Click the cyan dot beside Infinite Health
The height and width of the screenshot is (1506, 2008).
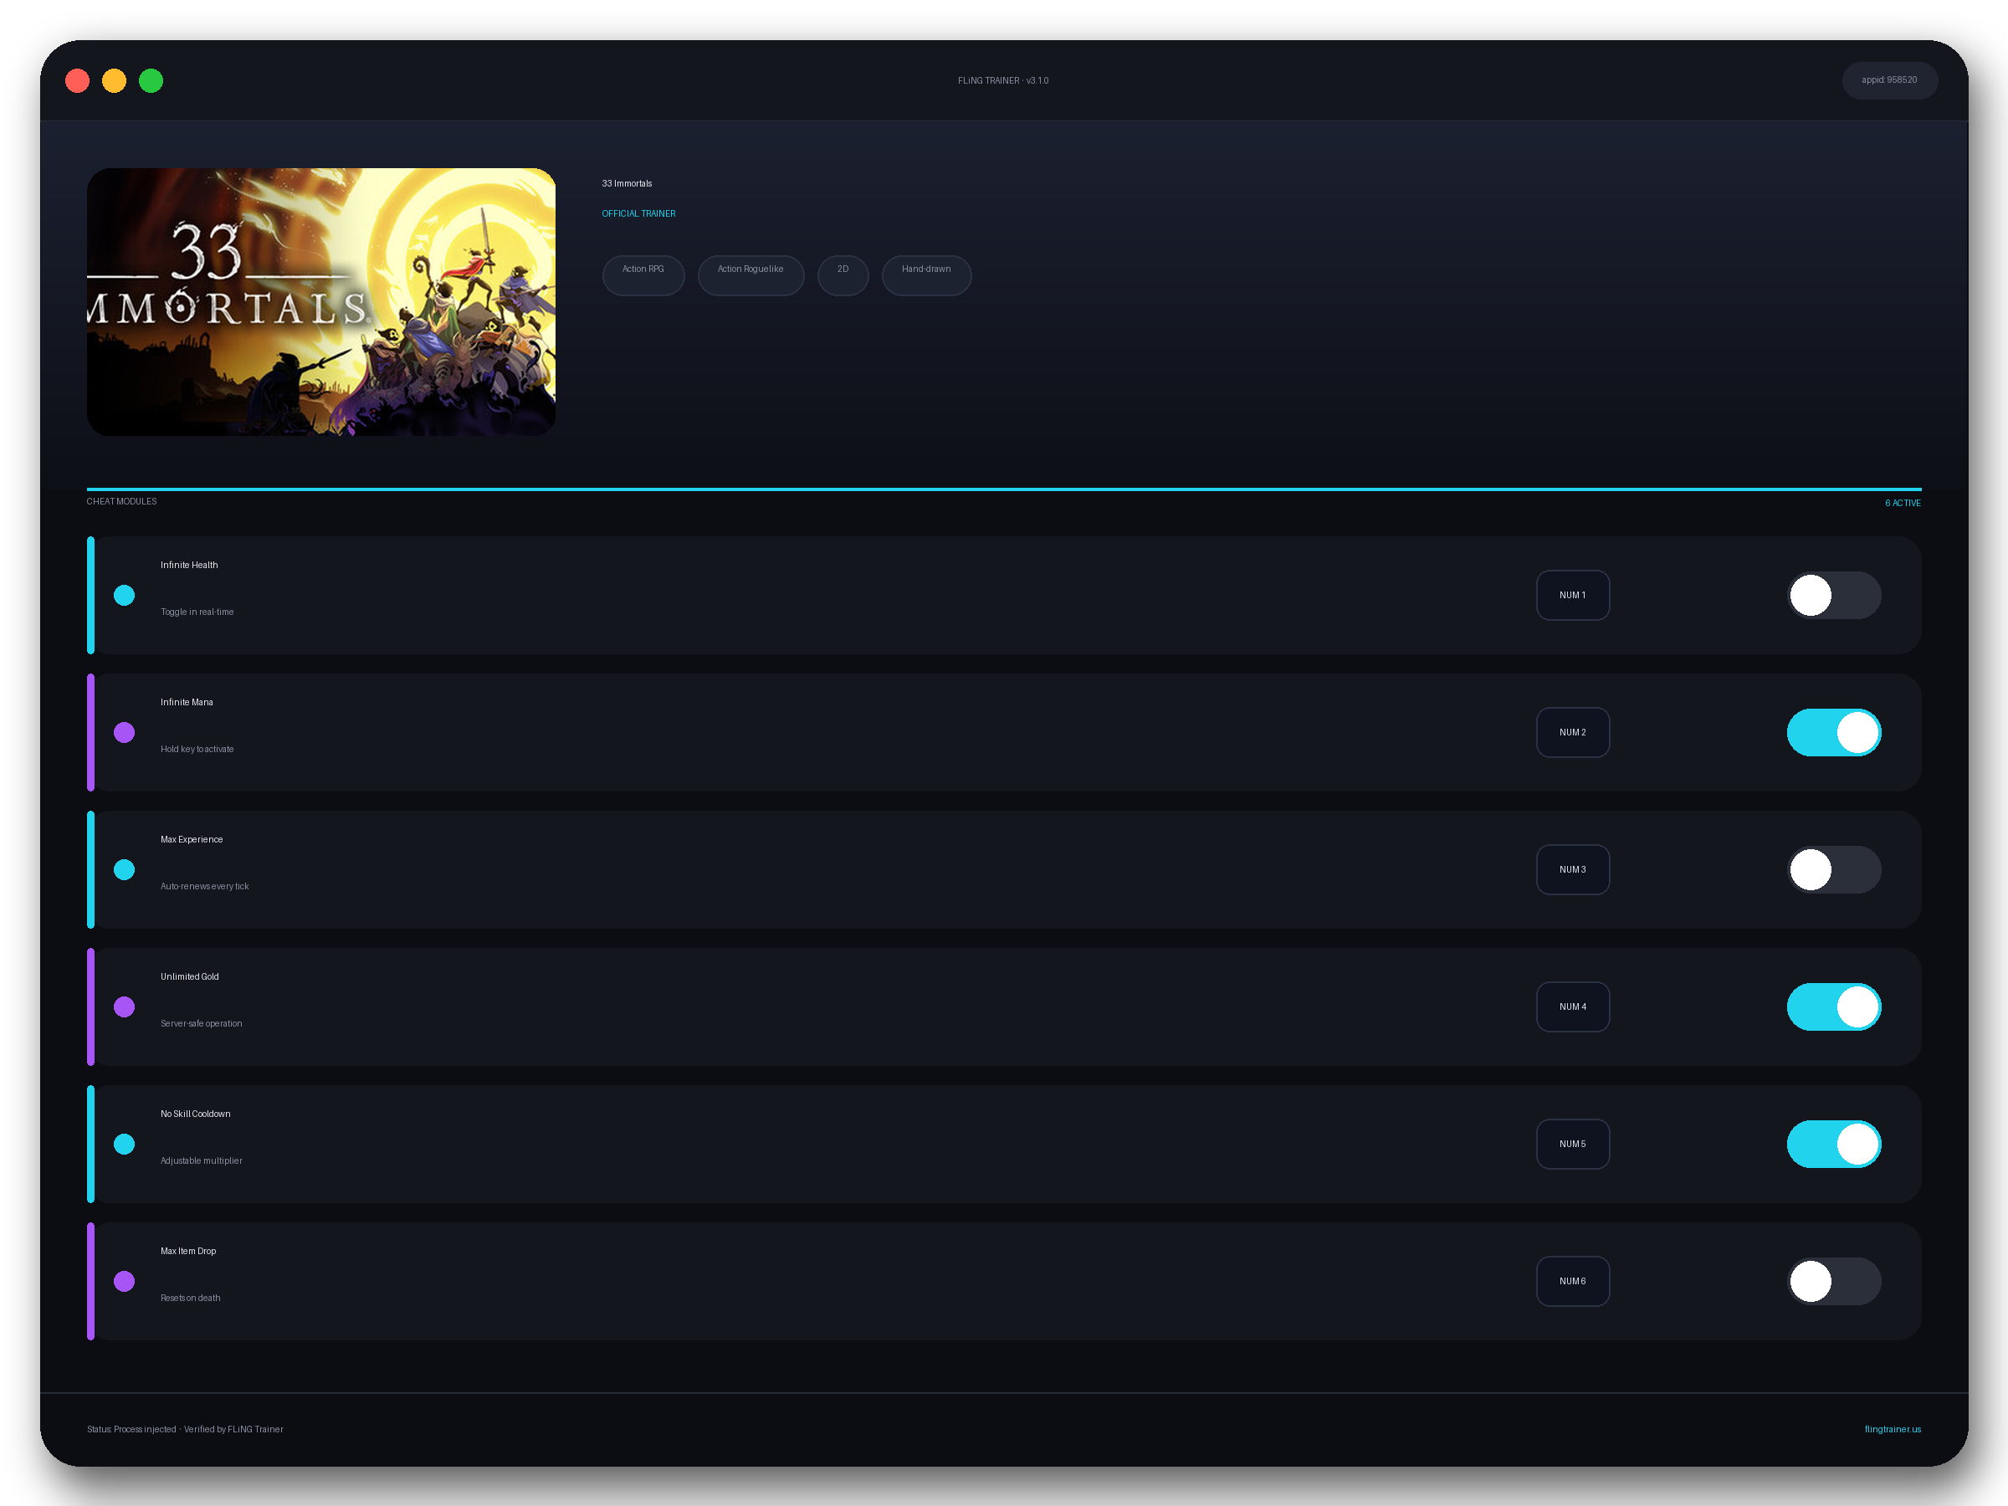point(125,596)
